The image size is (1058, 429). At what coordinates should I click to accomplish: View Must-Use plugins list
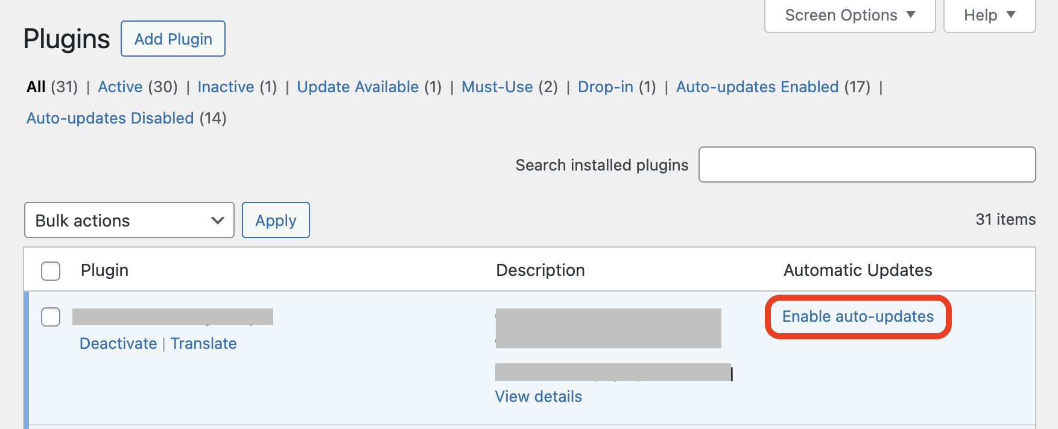[x=497, y=87]
